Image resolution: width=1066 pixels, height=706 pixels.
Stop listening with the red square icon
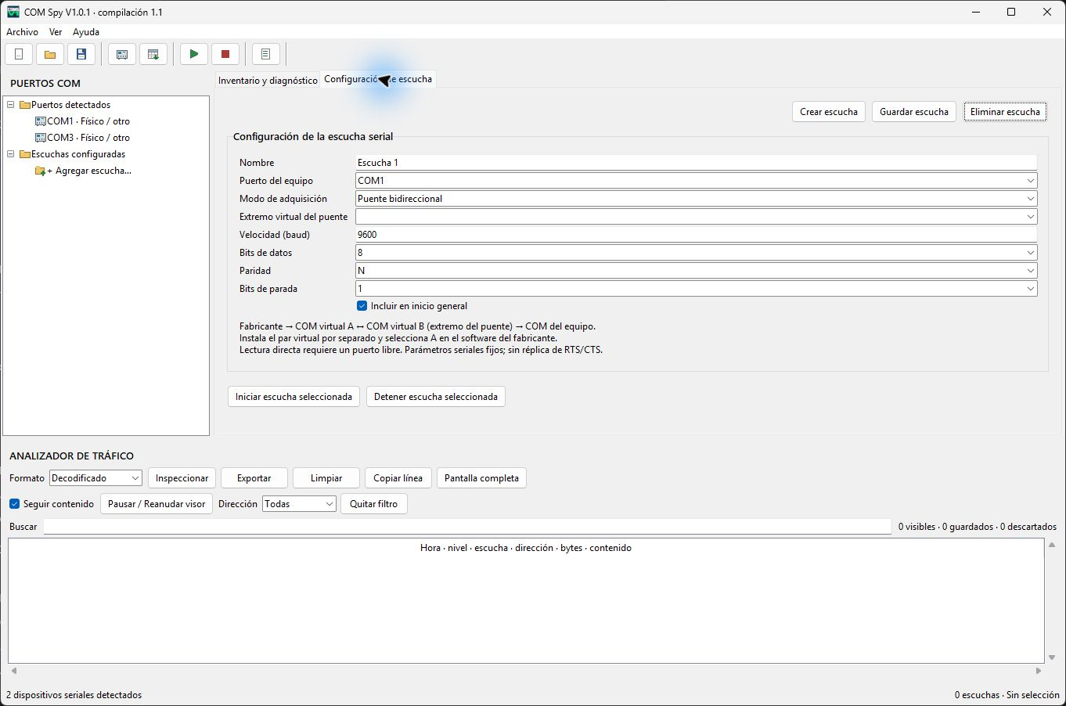225,54
